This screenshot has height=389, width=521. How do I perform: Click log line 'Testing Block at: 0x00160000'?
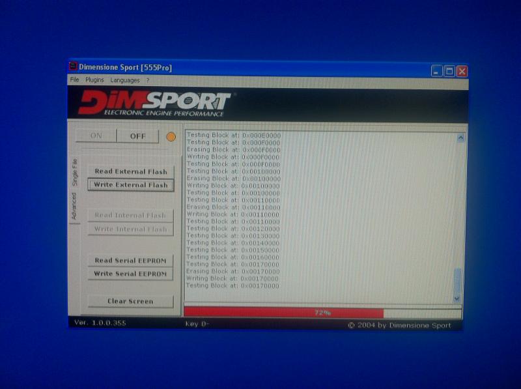point(233,257)
